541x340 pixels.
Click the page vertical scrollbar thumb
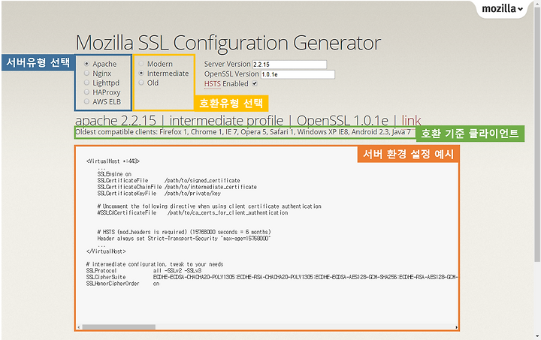[537, 134]
